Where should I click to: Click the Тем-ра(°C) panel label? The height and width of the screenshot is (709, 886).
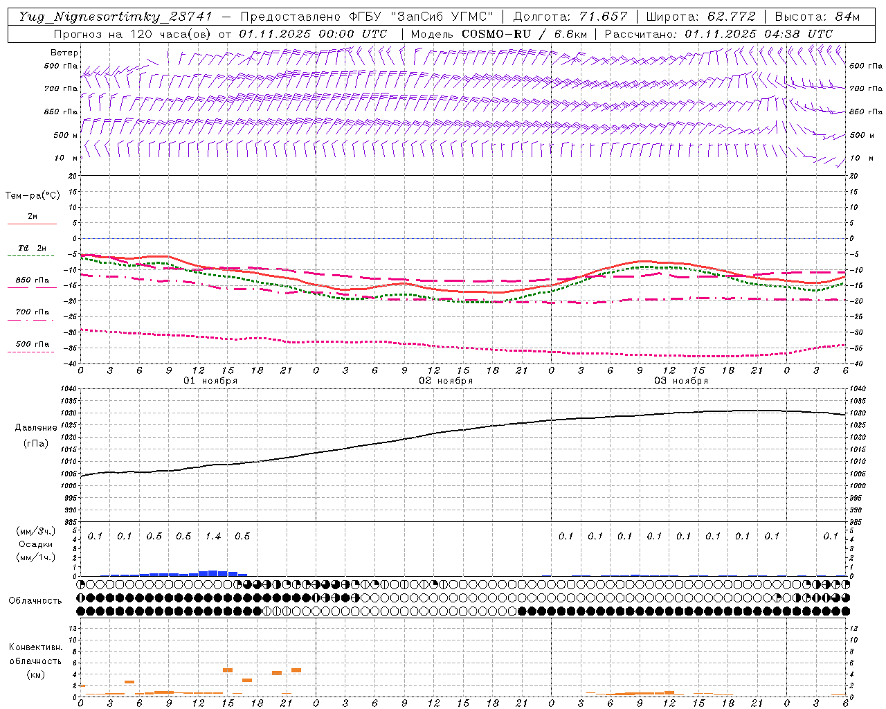tap(33, 196)
